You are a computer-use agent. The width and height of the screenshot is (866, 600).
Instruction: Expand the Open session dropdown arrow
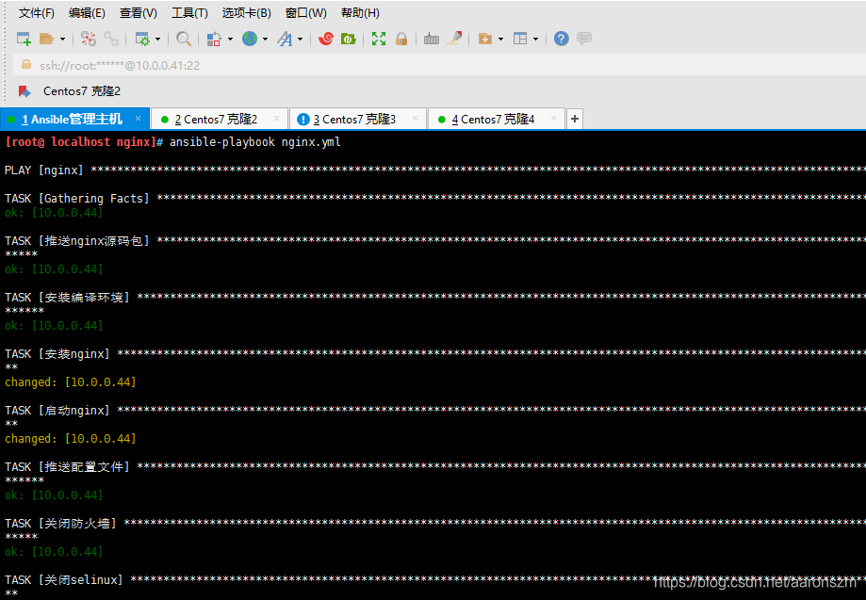point(62,39)
